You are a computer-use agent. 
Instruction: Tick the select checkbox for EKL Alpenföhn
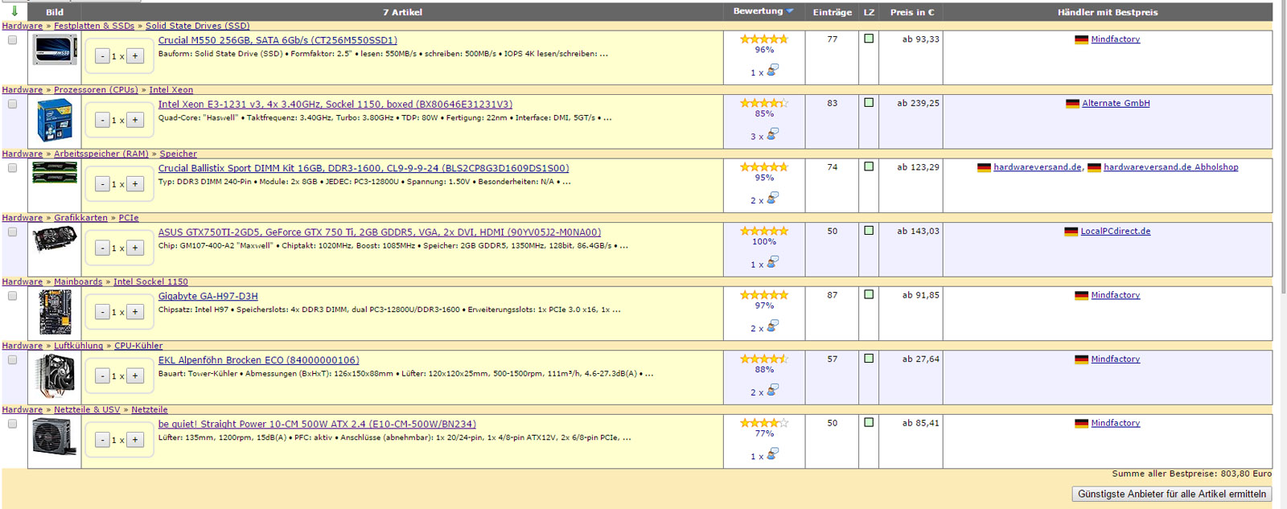(12, 359)
